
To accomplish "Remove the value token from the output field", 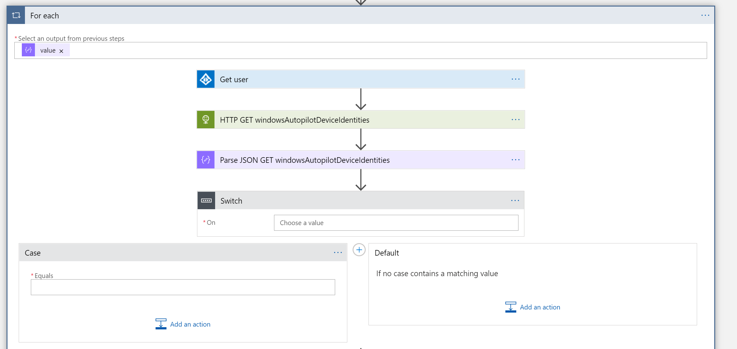I will [61, 50].
